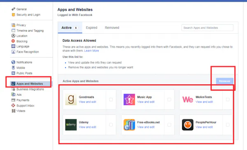Screen dimensions: 247x150
Task: Click the Notifications globe icon
Action: (14, 62)
